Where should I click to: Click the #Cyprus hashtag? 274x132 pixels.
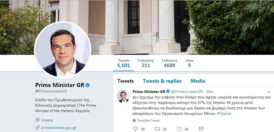coord(224,114)
